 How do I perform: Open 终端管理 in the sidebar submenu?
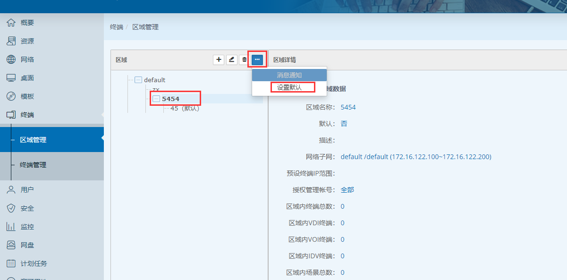pyautogui.click(x=33, y=165)
